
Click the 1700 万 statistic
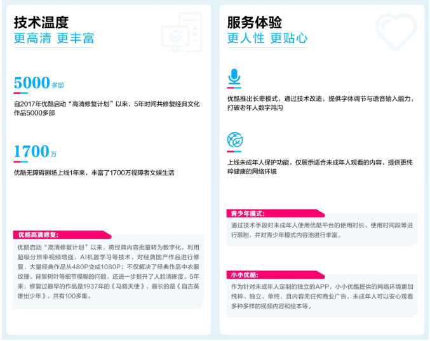point(36,152)
